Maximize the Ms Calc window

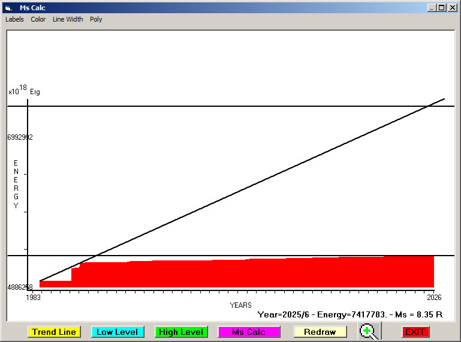coord(442,8)
